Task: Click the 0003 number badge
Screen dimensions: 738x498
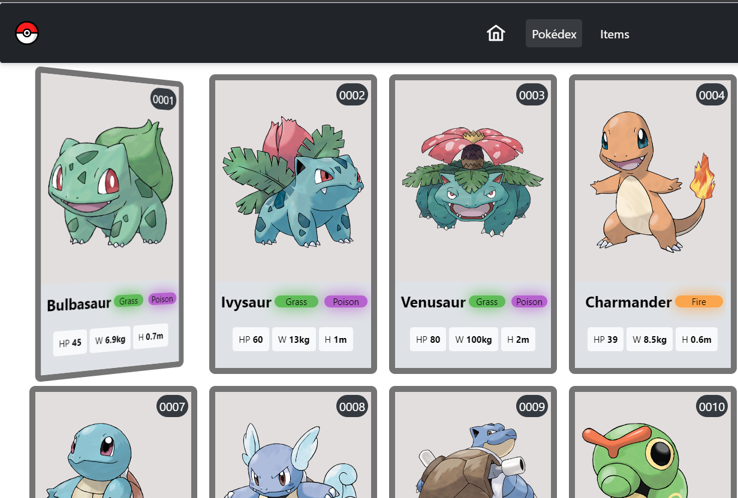Action: click(532, 95)
